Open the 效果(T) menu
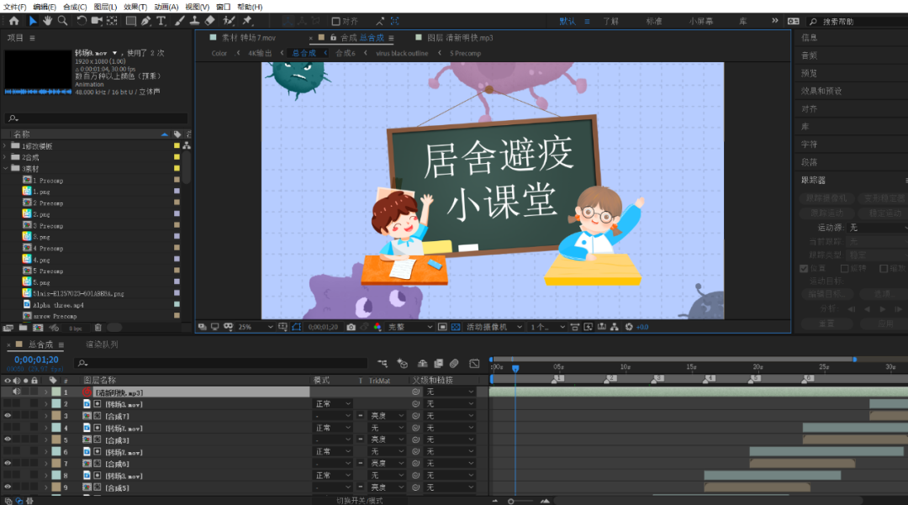This screenshot has width=908, height=505. click(135, 7)
